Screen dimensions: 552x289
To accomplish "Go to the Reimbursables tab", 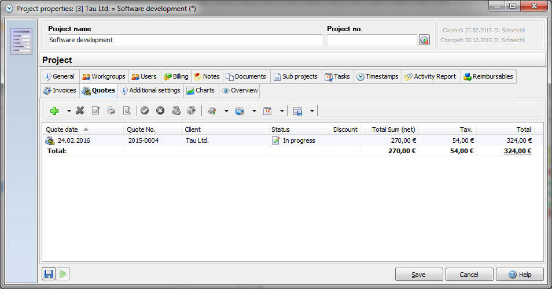I will click(488, 76).
